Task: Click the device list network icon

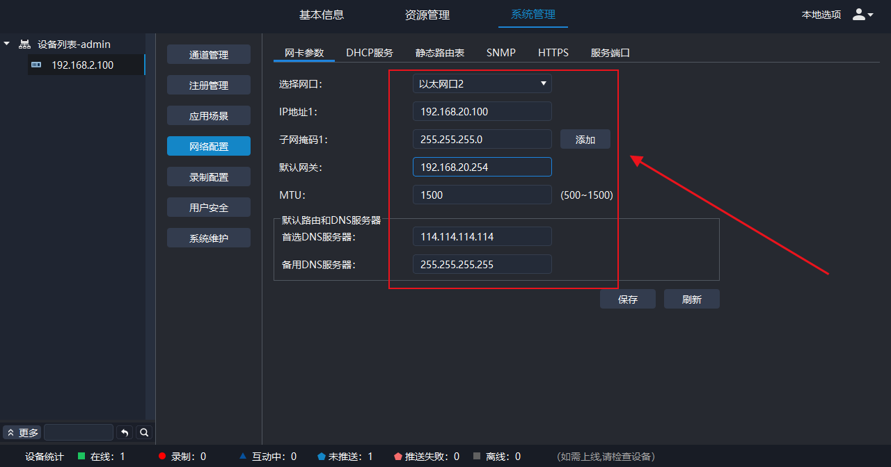Action: (x=24, y=44)
